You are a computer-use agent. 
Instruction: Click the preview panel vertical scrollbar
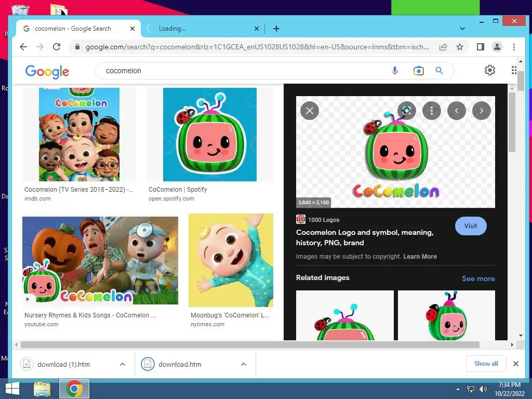click(x=512, y=122)
